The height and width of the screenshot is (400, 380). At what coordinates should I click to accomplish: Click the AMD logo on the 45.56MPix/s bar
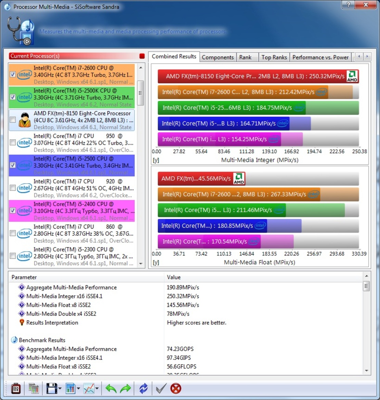point(239,179)
